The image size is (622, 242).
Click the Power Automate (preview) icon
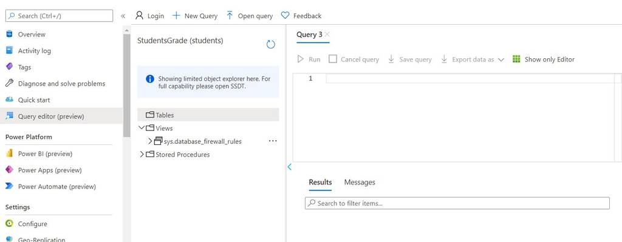10,186
